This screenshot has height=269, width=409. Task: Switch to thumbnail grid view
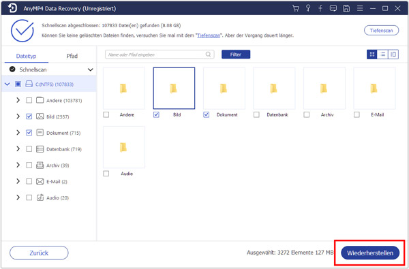click(x=372, y=54)
